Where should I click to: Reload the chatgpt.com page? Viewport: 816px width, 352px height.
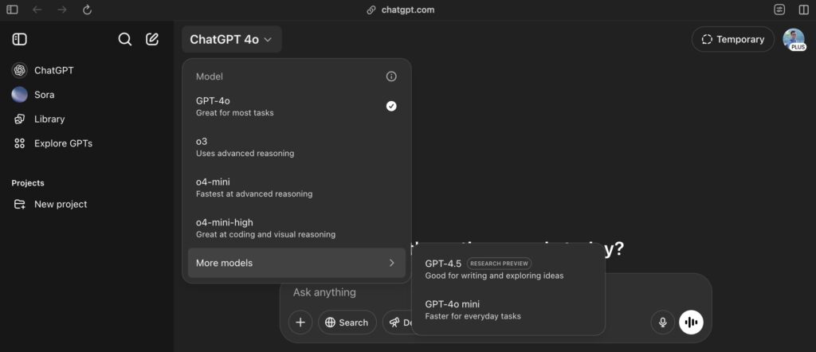pos(88,10)
